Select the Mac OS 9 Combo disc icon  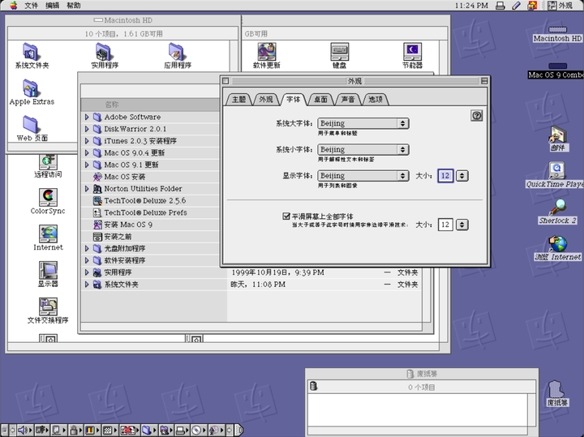tap(557, 66)
